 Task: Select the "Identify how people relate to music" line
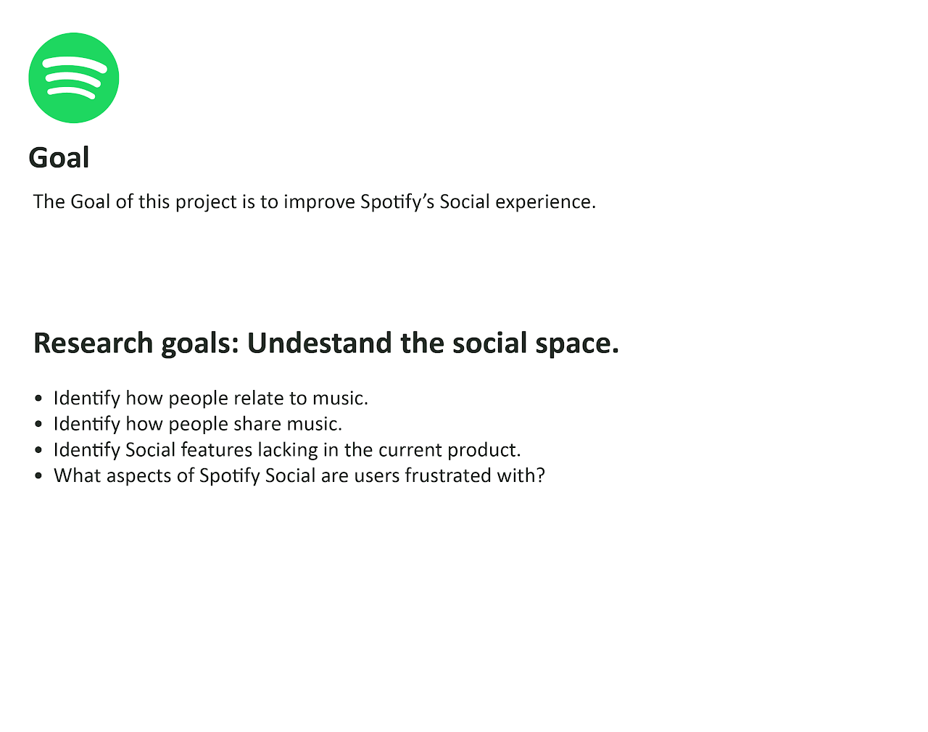[210, 398]
